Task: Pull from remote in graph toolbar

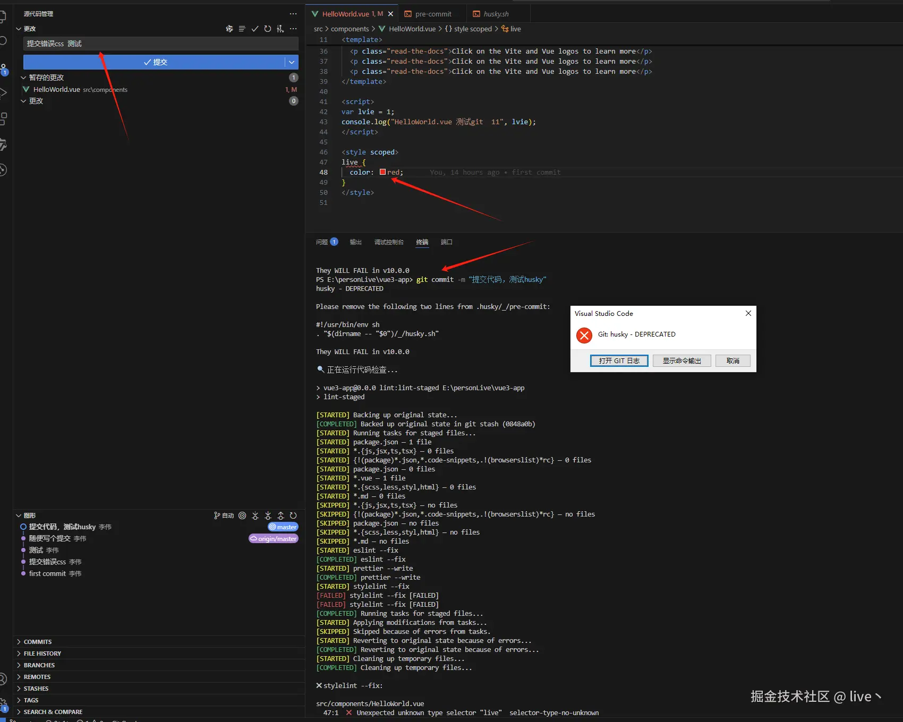Action: (268, 515)
